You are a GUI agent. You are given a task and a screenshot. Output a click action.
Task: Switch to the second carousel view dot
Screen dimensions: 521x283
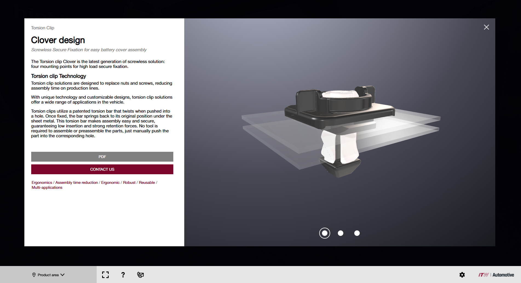[x=341, y=233]
